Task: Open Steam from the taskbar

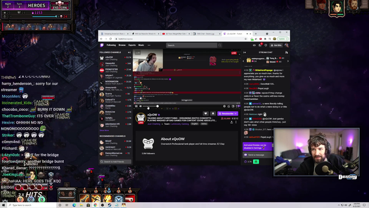Action: [x=110, y=205]
